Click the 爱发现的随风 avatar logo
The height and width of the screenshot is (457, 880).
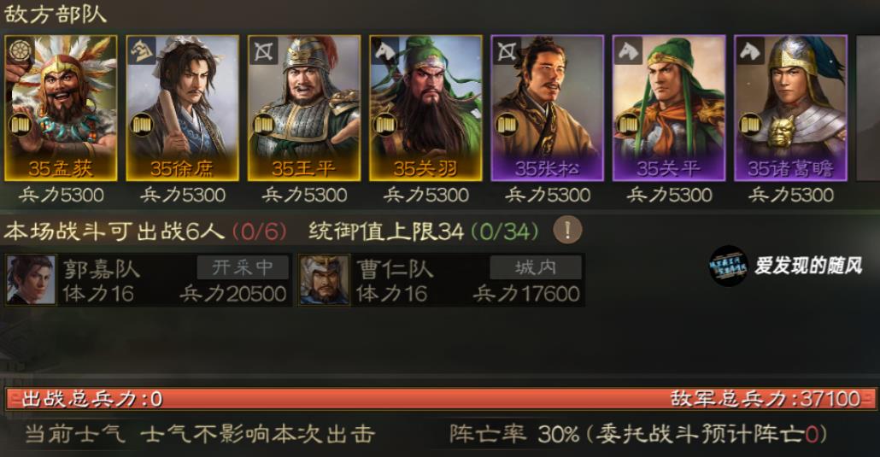point(729,267)
